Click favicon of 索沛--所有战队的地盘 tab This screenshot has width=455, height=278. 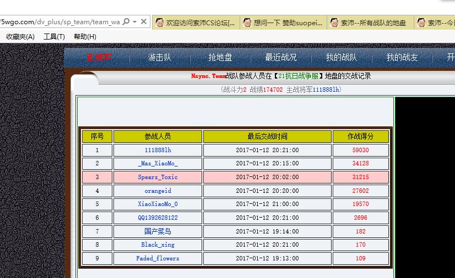click(x=334, y=23)
